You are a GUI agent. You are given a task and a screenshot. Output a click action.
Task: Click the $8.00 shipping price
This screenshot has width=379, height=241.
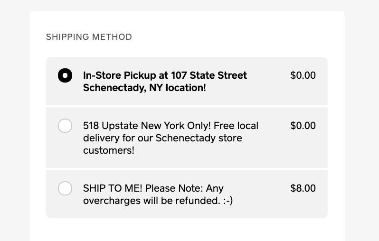tap(303, 188)
